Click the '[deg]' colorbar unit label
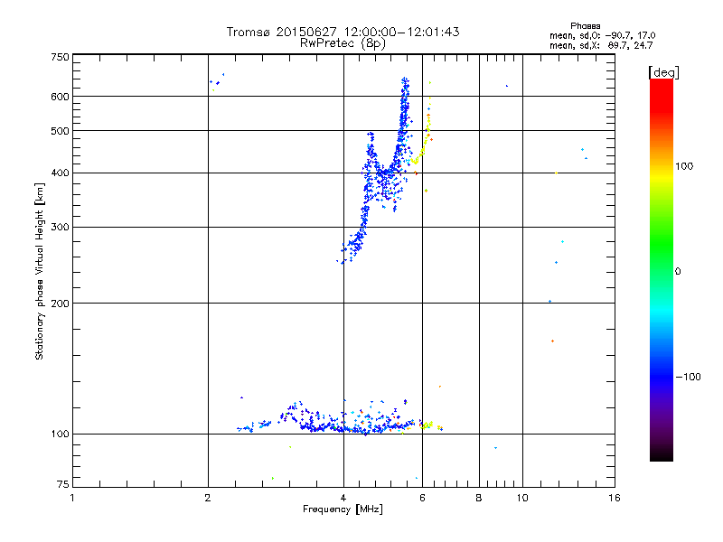This screenshot has height=542, width=723. 663,72
